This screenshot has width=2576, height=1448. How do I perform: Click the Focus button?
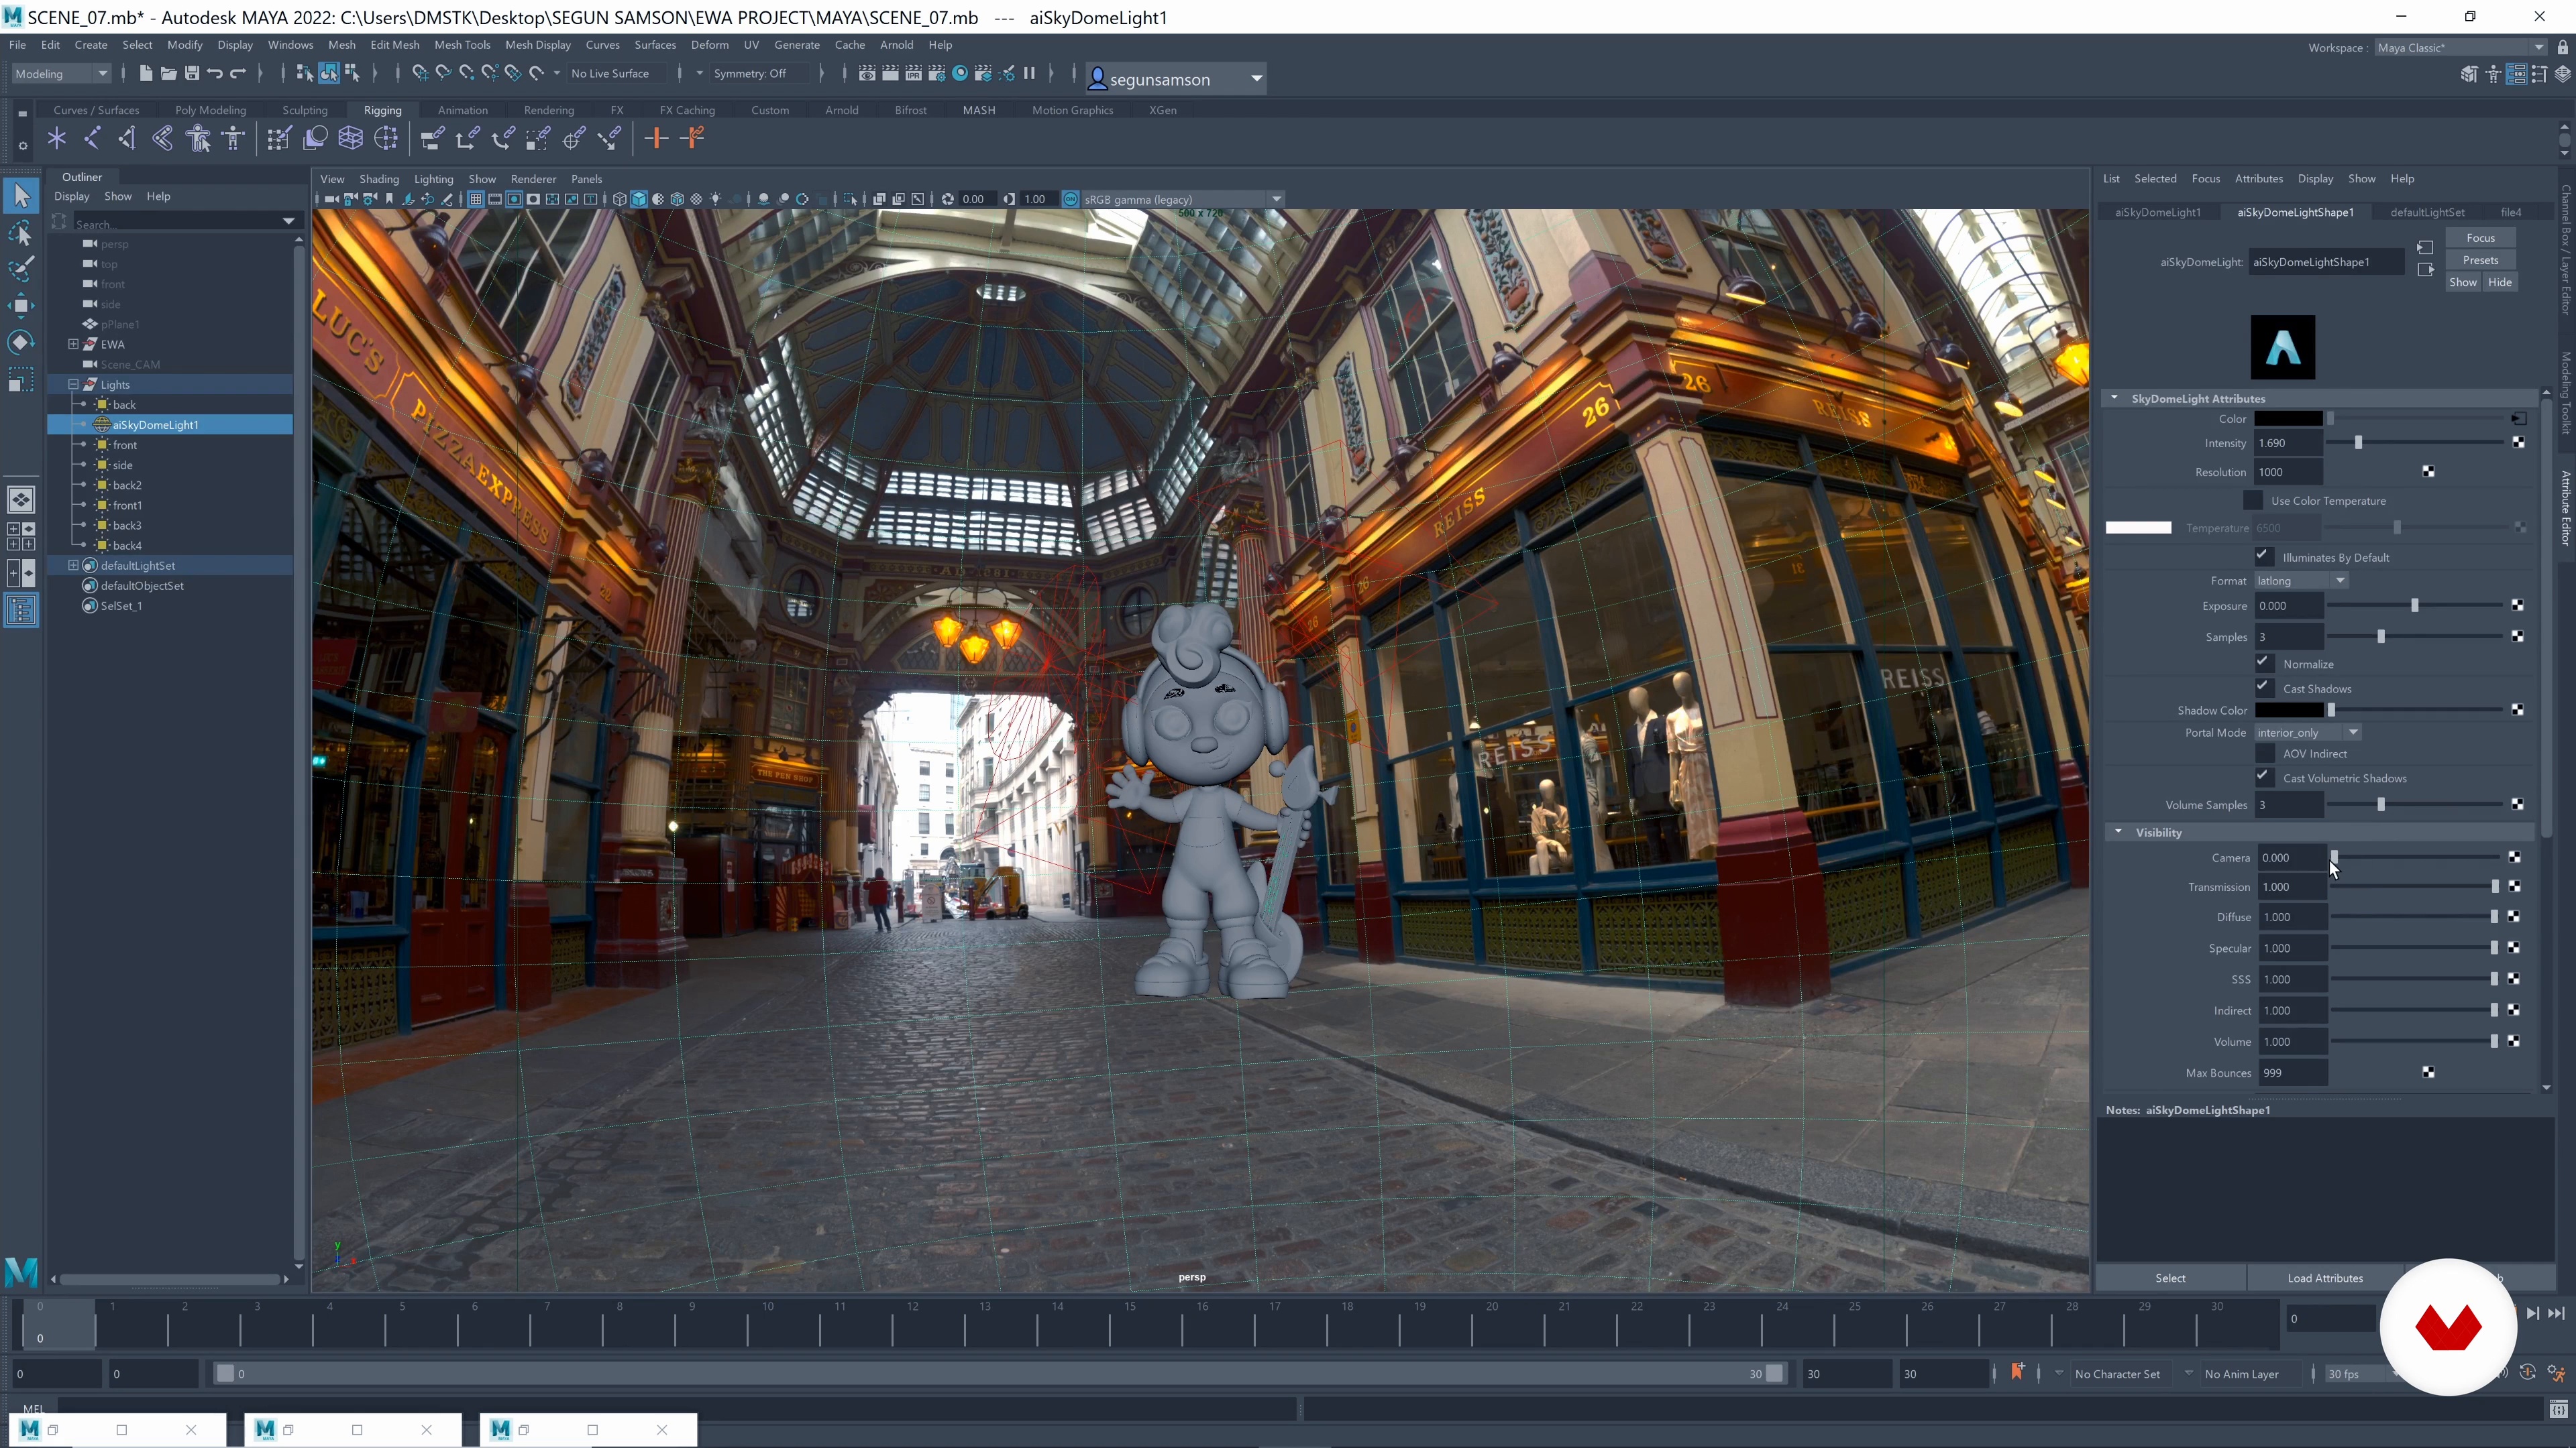[x=2480, y=238]
